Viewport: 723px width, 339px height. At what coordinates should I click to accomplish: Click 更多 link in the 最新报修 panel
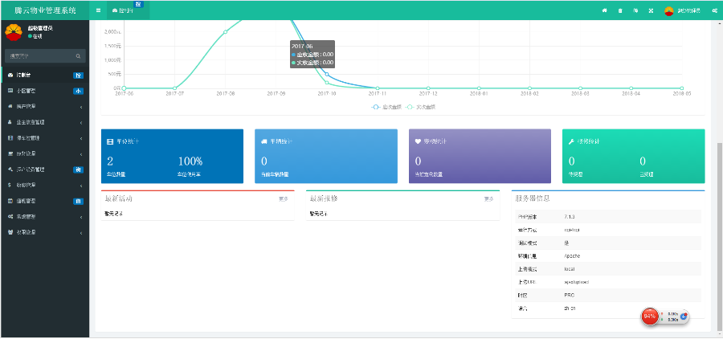pyautogui.click(x=488, y=198)
